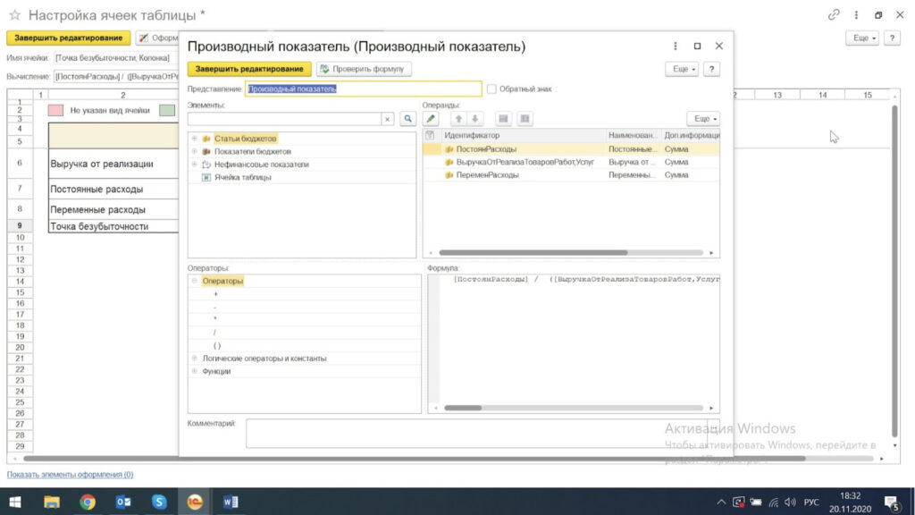Screen dimensions: 915x515
Task: Click the green pencil edit operand icon
Action: point(431,119)
